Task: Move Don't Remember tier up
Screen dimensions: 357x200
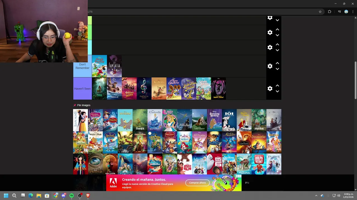Action: point(277,63)
